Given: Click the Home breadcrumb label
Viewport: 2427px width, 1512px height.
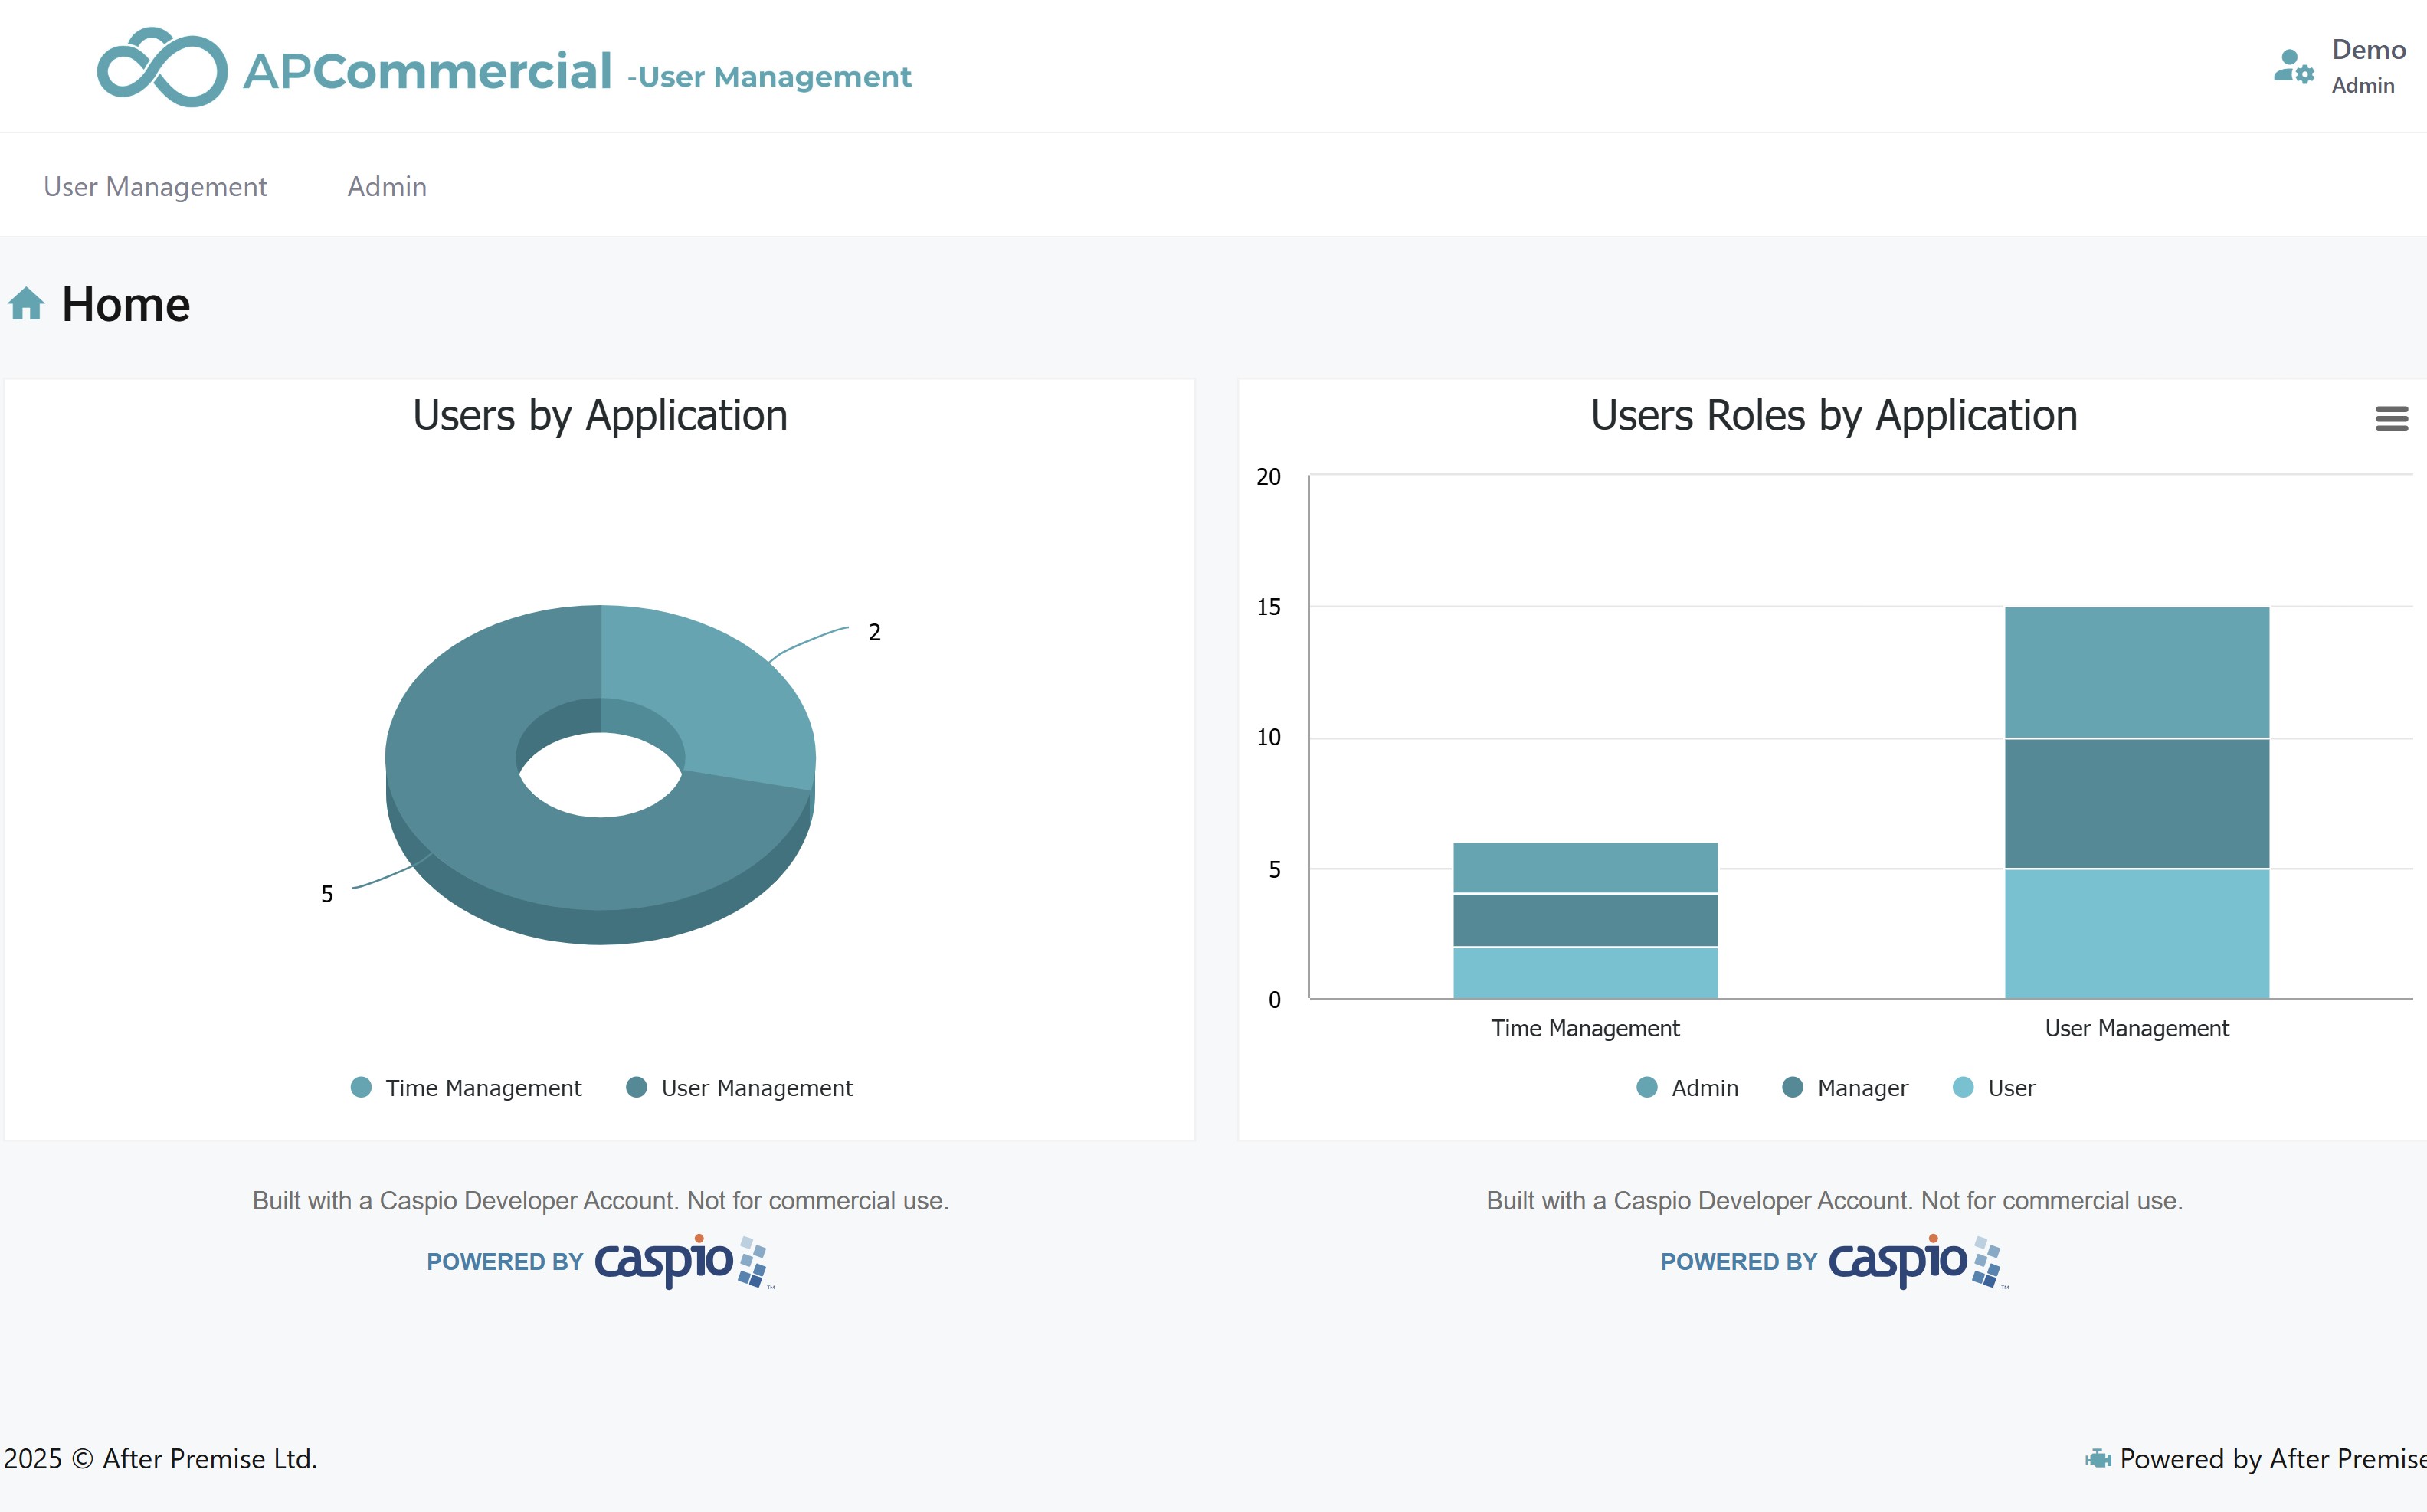Looking at the screenshot, I should 125,303.
